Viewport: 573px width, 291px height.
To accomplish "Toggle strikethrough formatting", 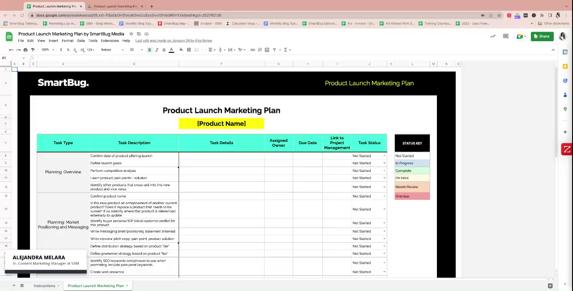I will 164,50.
